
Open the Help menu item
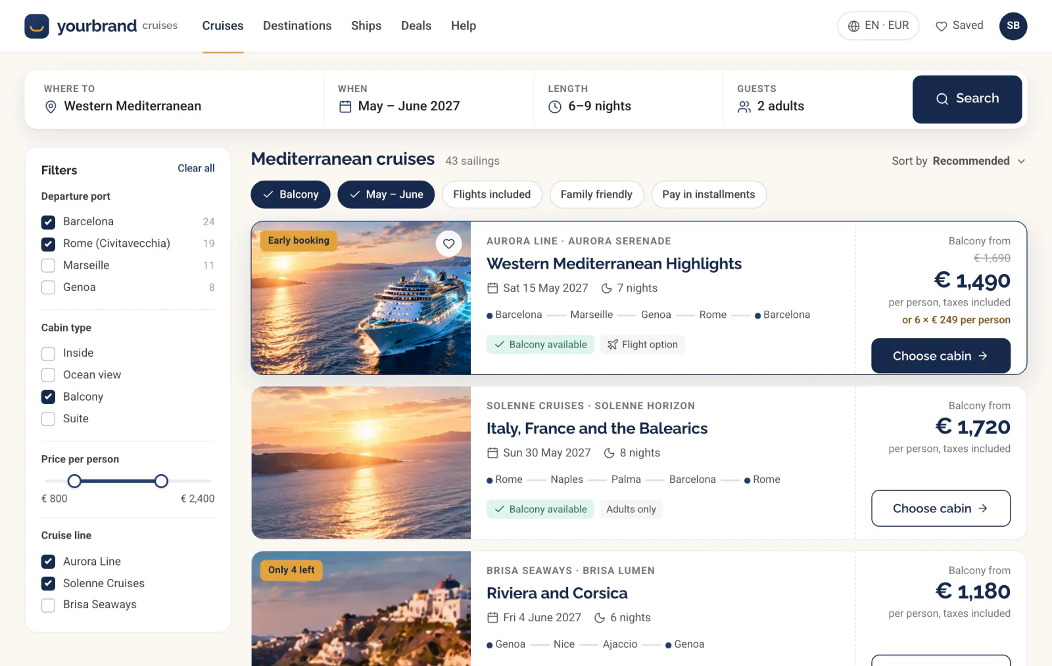[x=464, y=26]
